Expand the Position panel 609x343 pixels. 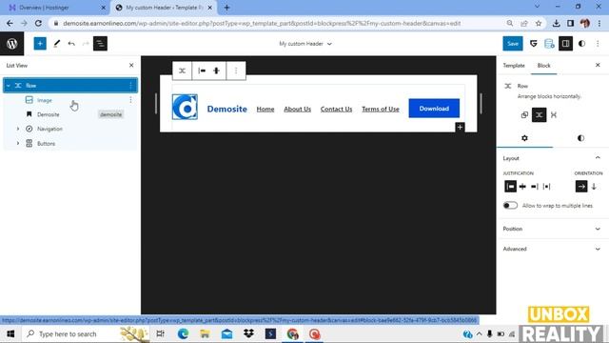(x=598, y=229)
